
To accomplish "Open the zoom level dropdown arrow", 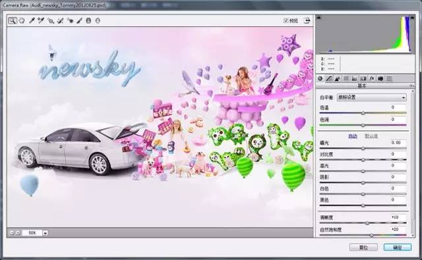I will pos(45,233).
